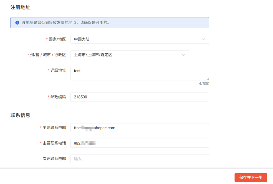Viewport: 273px width, 184px height.
Task: Open the 中国大陆 country dropdown
Action: pos(136,40)
